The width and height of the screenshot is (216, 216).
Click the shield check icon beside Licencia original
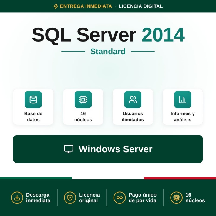click(70, 198)
